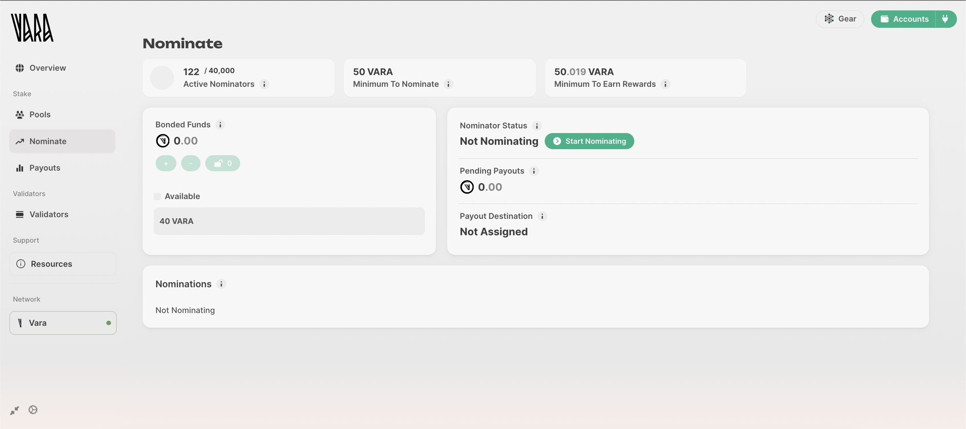
Task: Click the Nominator Status info icon
Action: [x=537, y=126]
